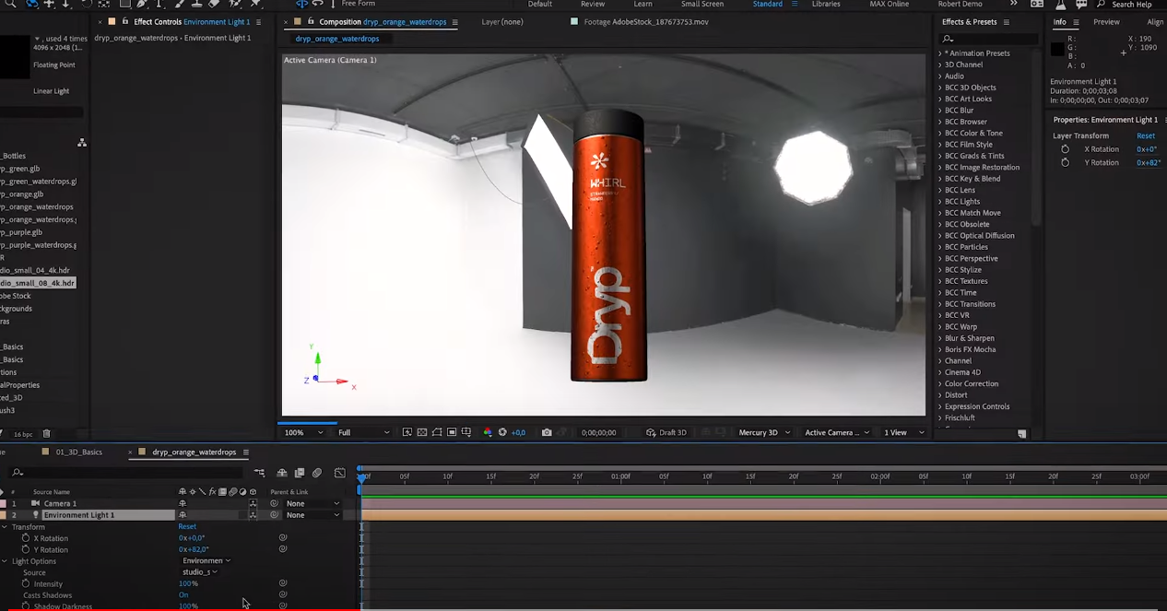Click the reset exposure icon
1167x611 pixels.
coord(502,432)
